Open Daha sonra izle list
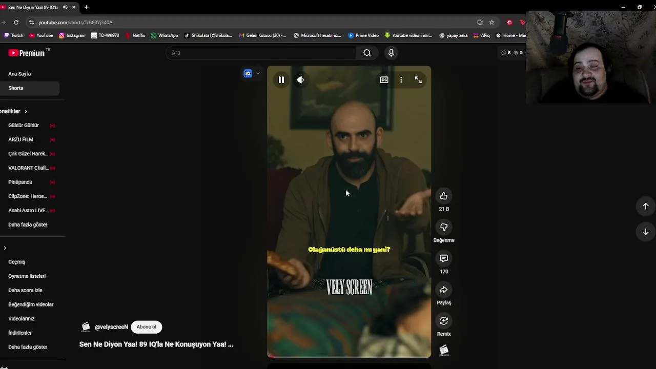Viewport: 656px width, 369px height. point(25,290)
